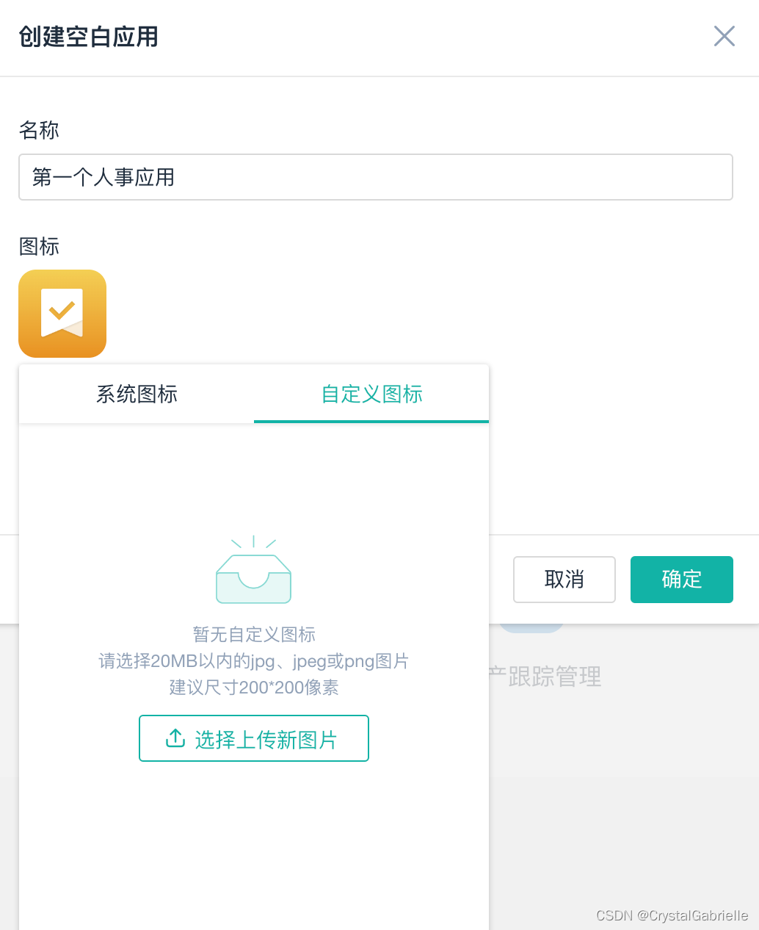
Task: Click the 名称 label
Action: [39, 130]
